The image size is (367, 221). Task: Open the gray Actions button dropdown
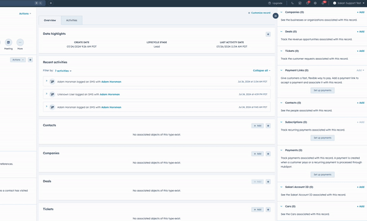[x=18, y=60]
